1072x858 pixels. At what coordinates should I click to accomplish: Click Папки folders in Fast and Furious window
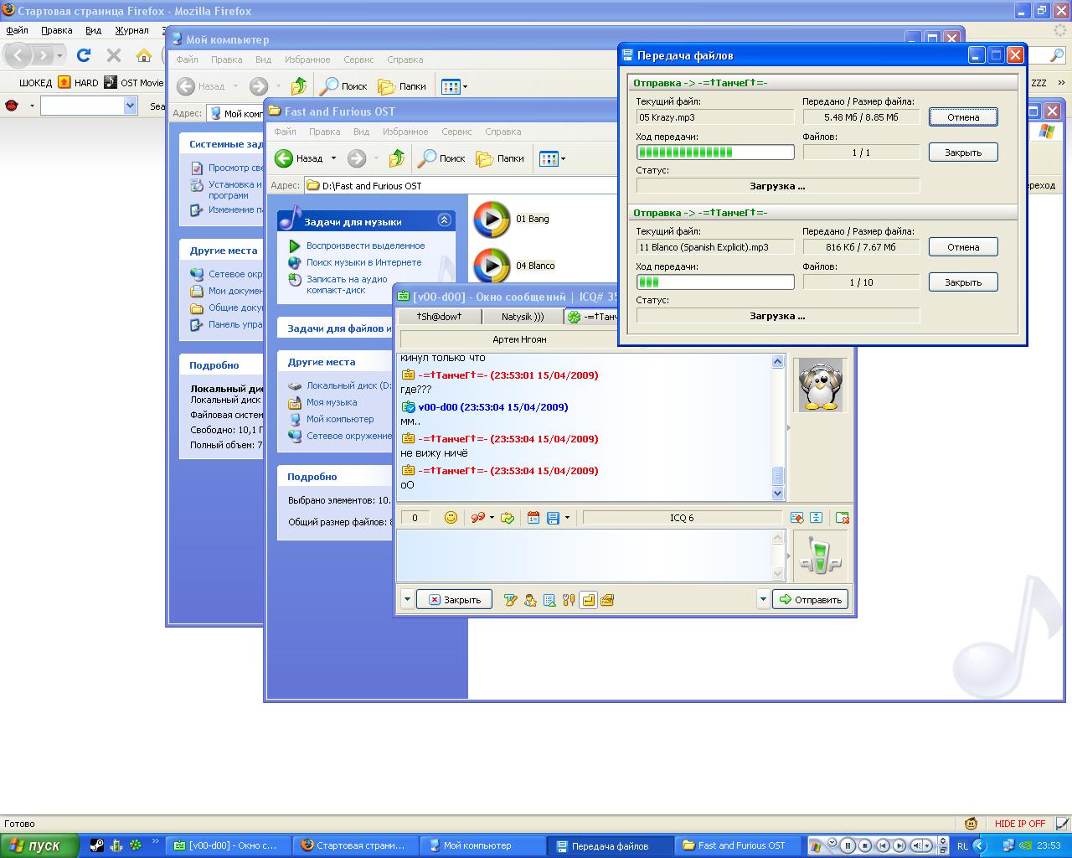click(x=500, y=158)
